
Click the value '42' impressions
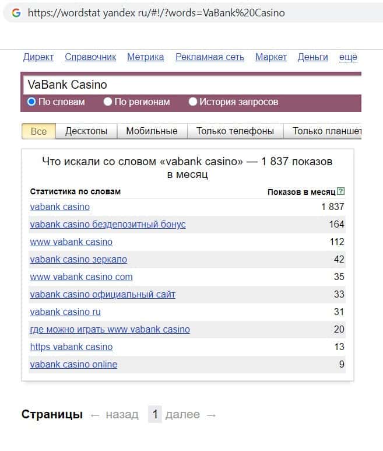[339, 260]
